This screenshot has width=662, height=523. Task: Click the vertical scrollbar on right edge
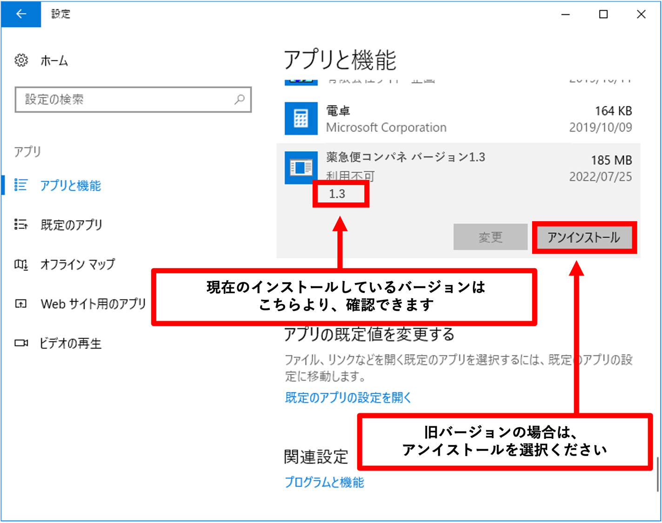coord(658,474)
